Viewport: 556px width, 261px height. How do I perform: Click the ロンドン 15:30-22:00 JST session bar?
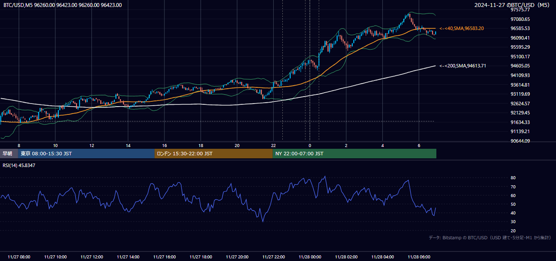click(x=214, y=154)
